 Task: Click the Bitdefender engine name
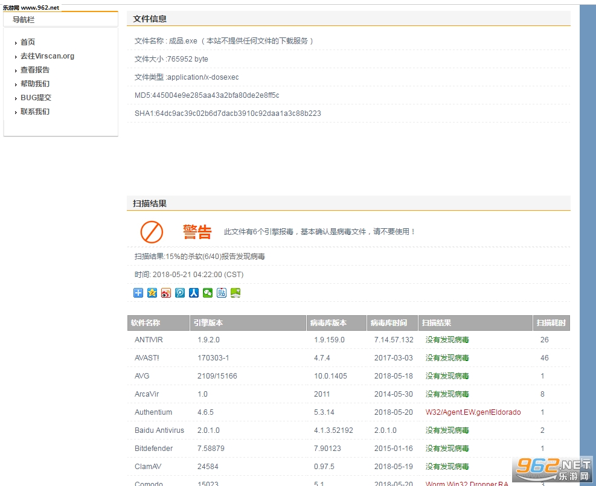[153, 449]
